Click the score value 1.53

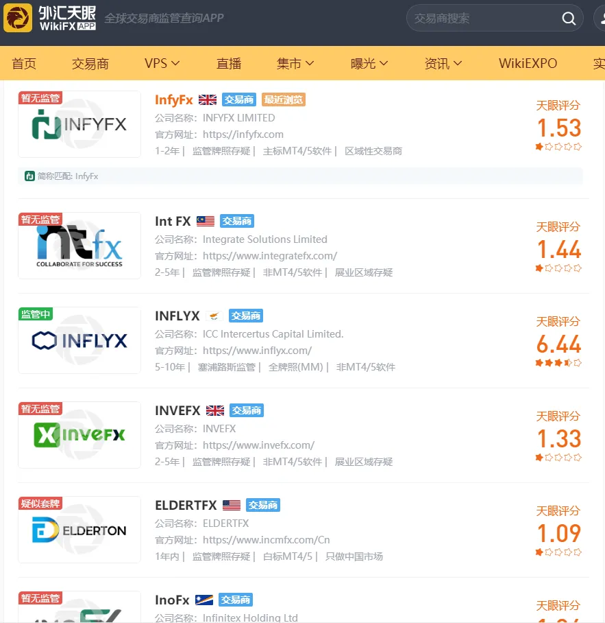coord(558,128)
